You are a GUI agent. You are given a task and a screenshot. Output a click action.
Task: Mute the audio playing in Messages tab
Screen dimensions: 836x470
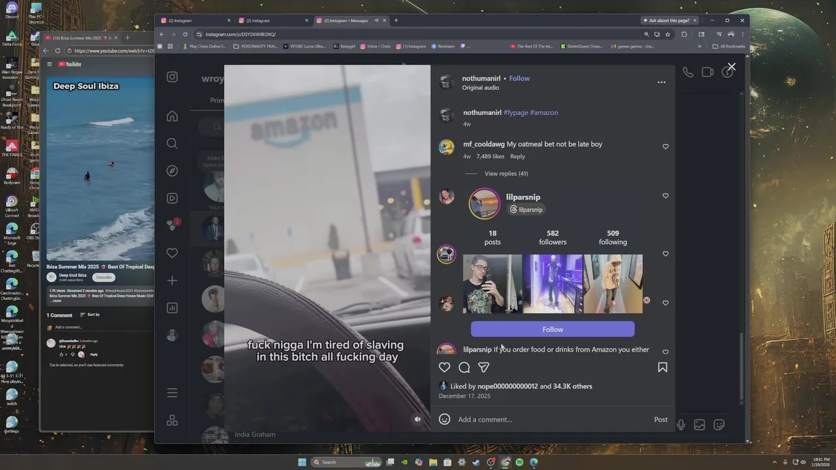coord(376,20)
